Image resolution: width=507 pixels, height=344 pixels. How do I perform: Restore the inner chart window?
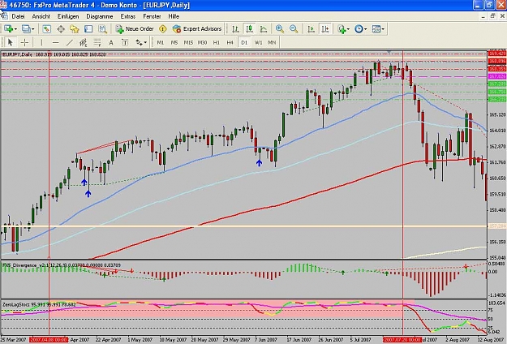click(x=492, y=16)
